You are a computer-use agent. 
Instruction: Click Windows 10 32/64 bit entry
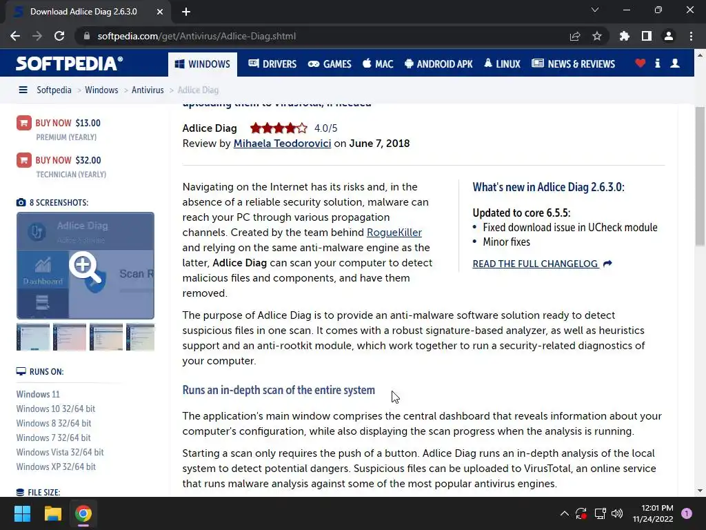click(56, 409)
